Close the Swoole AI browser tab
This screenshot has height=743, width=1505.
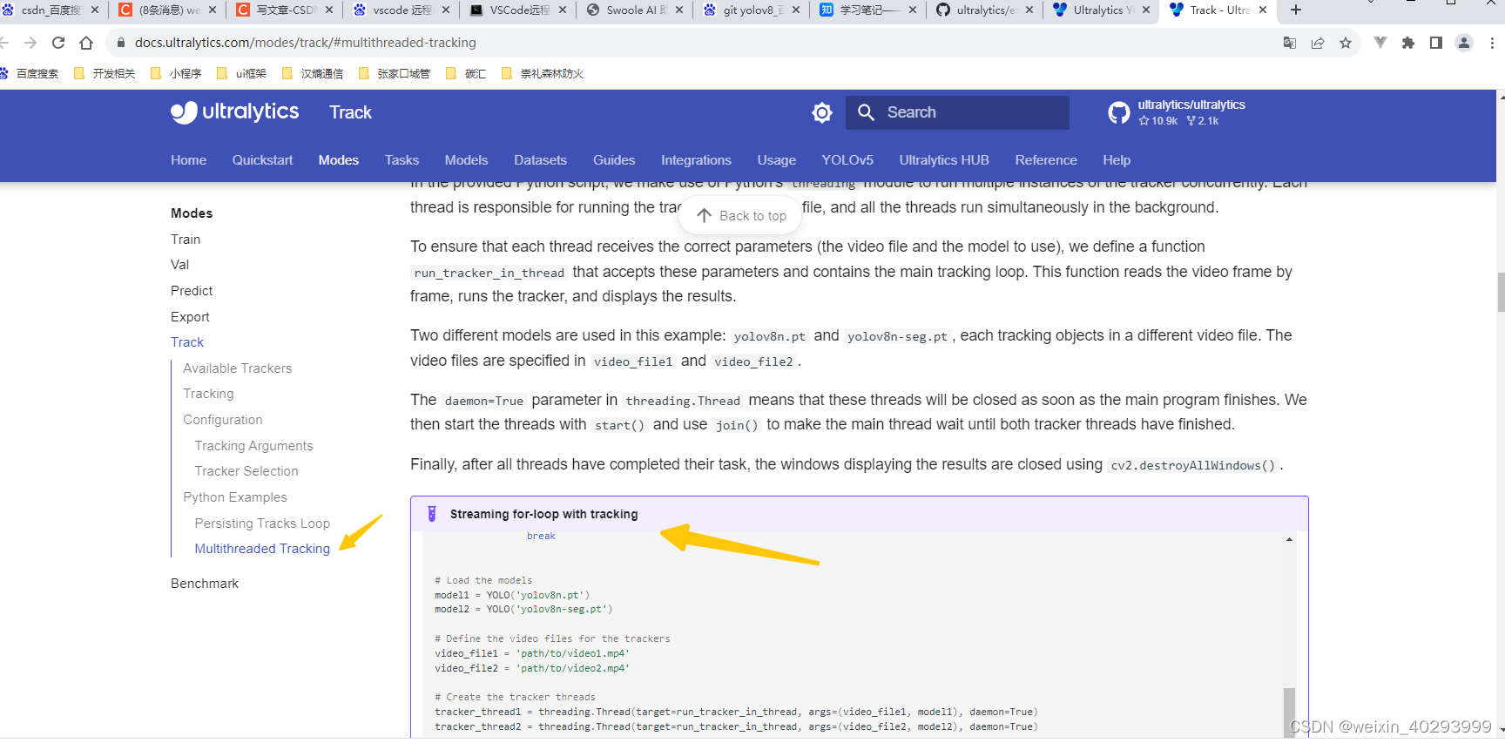679,10
